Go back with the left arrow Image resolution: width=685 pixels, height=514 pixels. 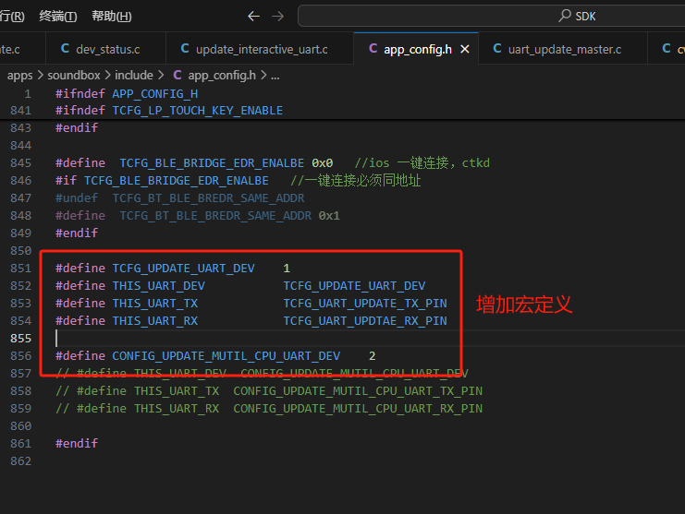tap(253, 17)
